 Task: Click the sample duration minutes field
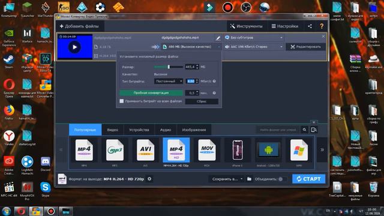191,93
